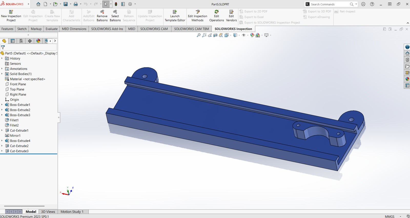Viewport: 410px width, 218px height.
Task: Expand the History tree node
Action: click(2, 58)
